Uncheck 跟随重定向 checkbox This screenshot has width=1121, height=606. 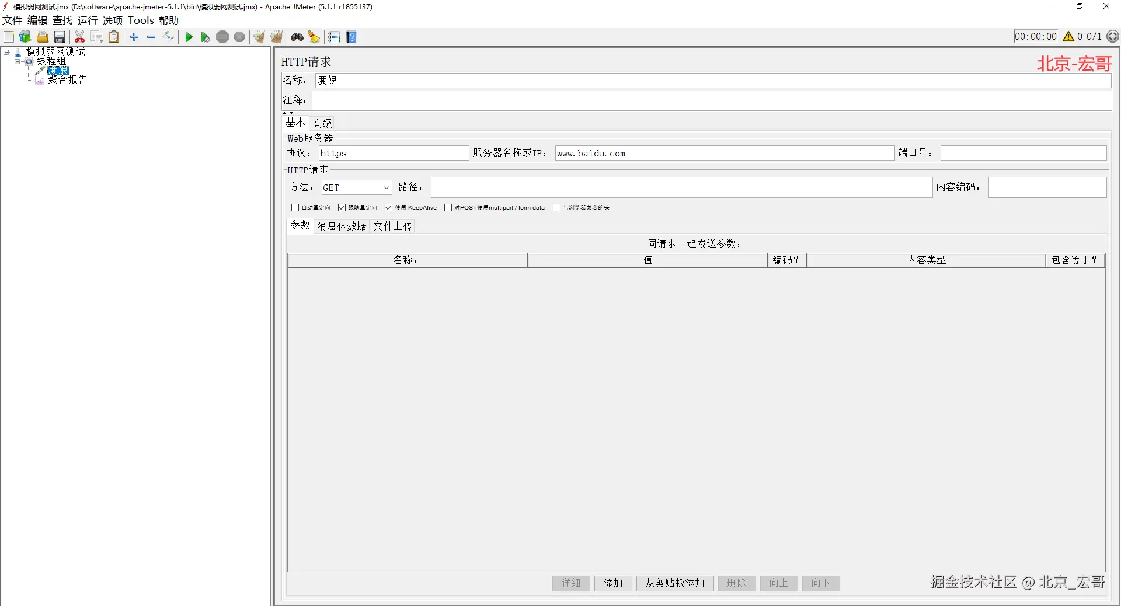[342, 207]
